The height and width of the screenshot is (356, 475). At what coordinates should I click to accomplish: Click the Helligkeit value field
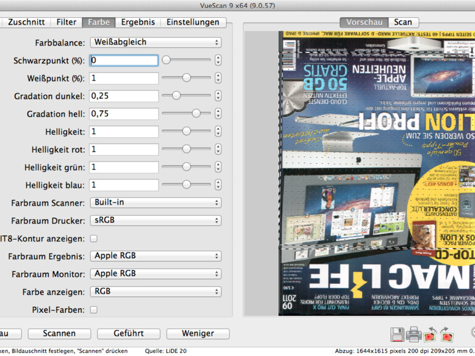[x=123, y=132]
